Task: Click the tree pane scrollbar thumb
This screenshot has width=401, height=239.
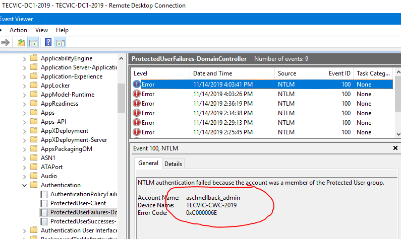Action: [121, 98]
